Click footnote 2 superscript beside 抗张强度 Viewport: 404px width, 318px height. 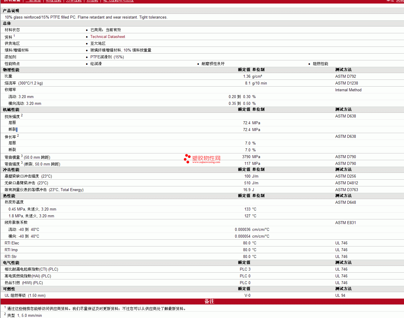[22, 115]
